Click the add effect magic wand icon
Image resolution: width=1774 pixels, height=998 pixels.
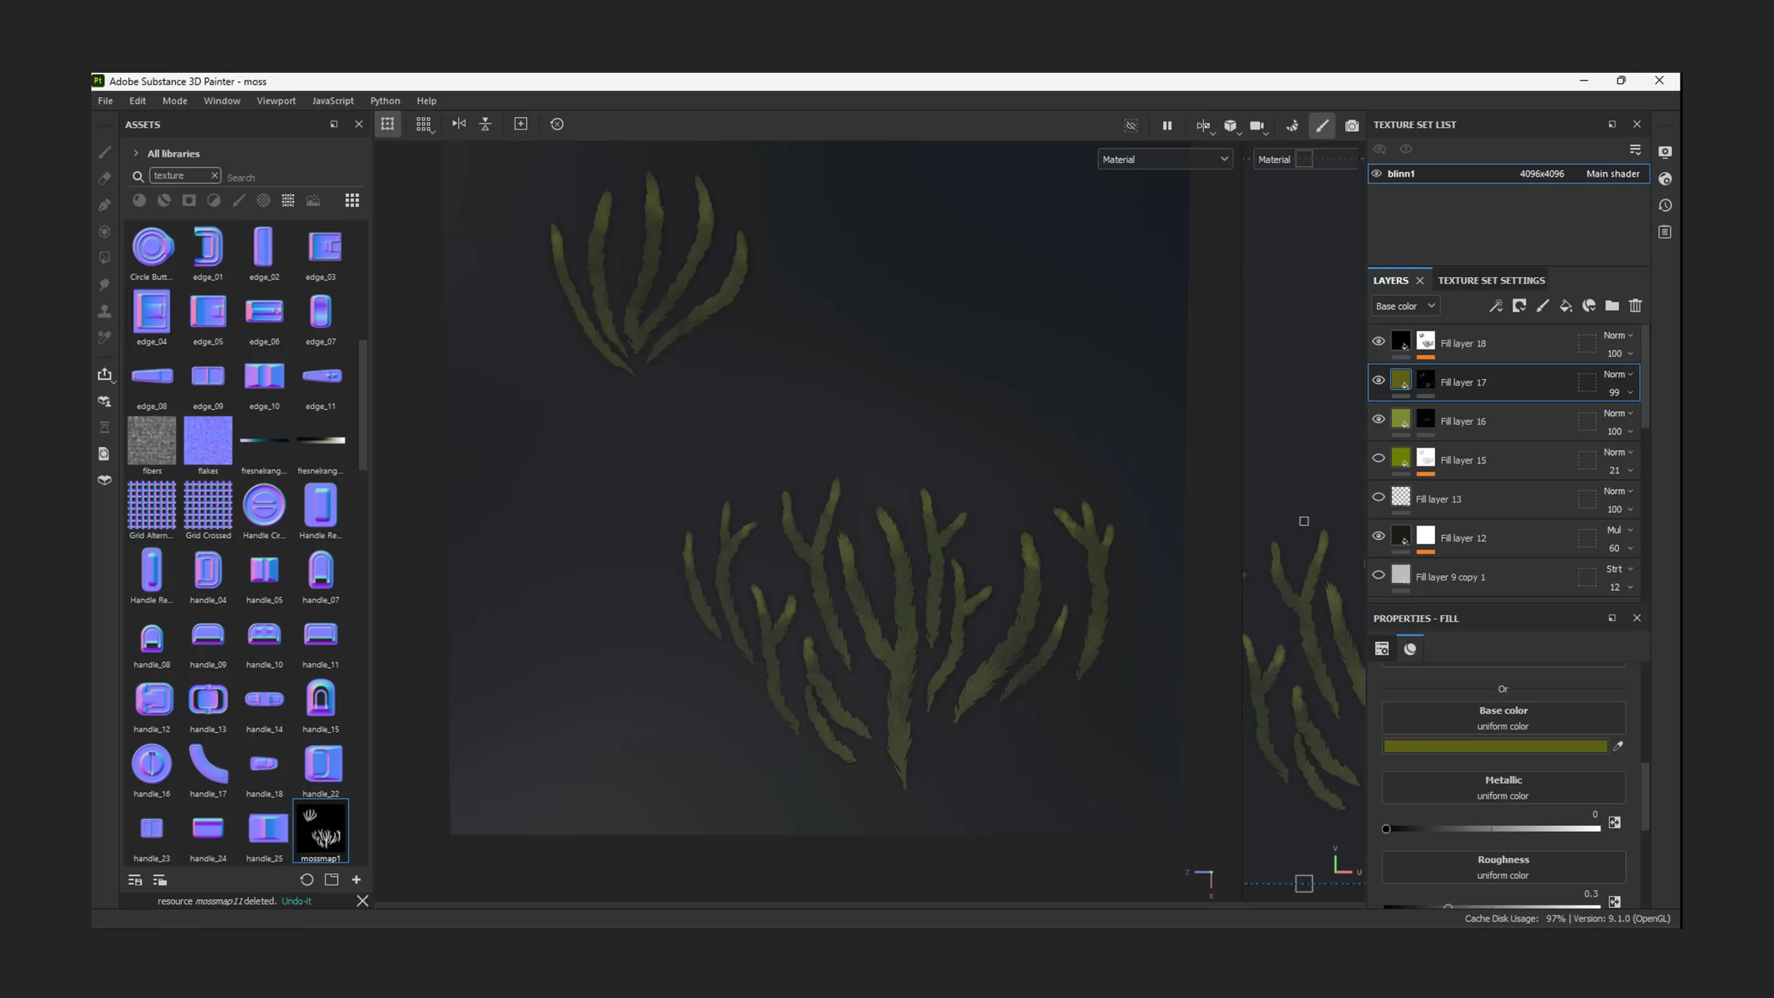(1495, 306)
